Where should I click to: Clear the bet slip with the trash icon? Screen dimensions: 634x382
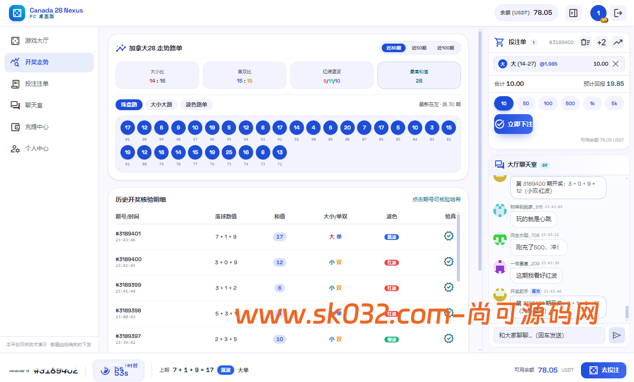coord(585,42)
